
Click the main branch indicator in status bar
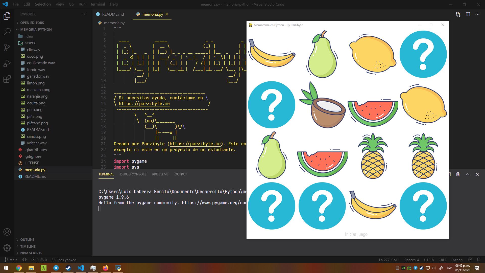tap(11, 260)
